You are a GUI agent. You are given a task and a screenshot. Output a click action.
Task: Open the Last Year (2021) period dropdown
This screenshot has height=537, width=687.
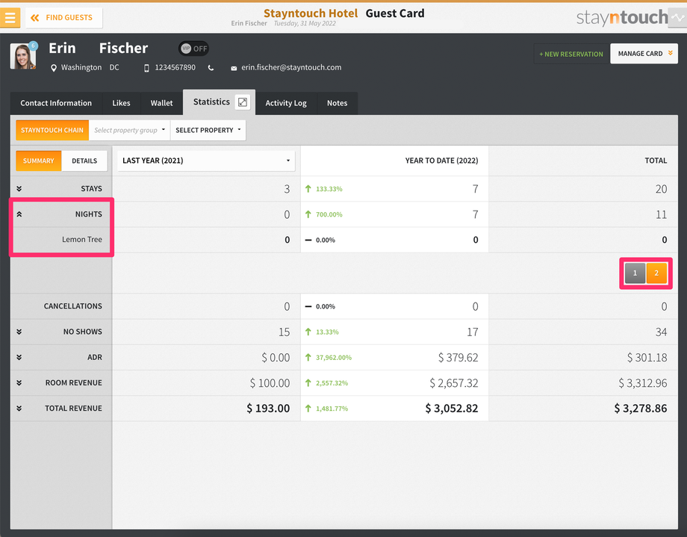(x=206, y=161)
